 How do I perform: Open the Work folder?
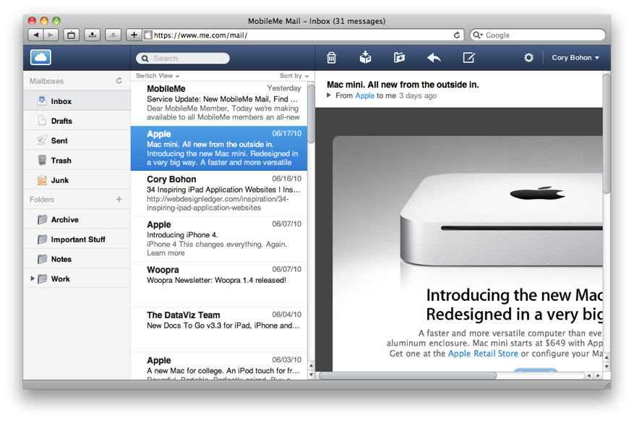[x=77, y=278]
